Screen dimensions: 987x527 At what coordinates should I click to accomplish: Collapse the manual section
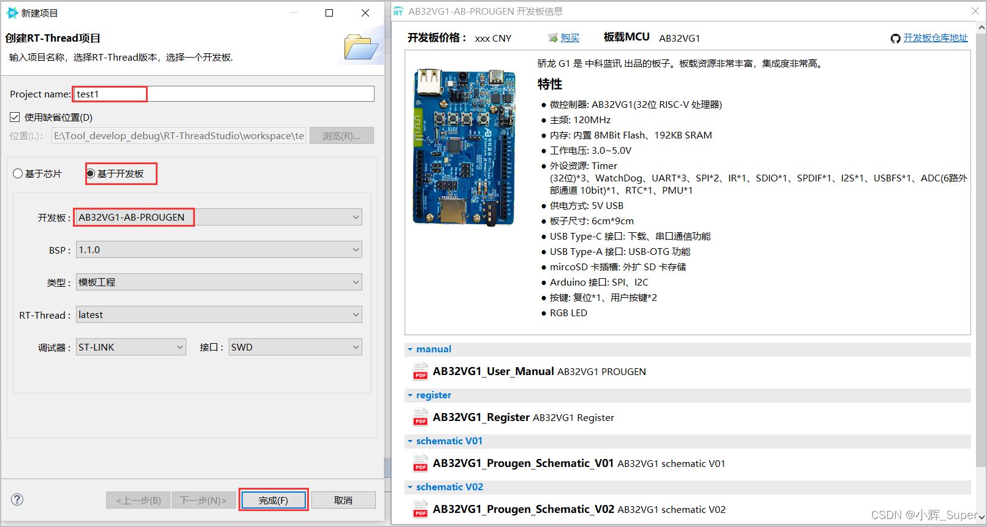click(410, 349)
